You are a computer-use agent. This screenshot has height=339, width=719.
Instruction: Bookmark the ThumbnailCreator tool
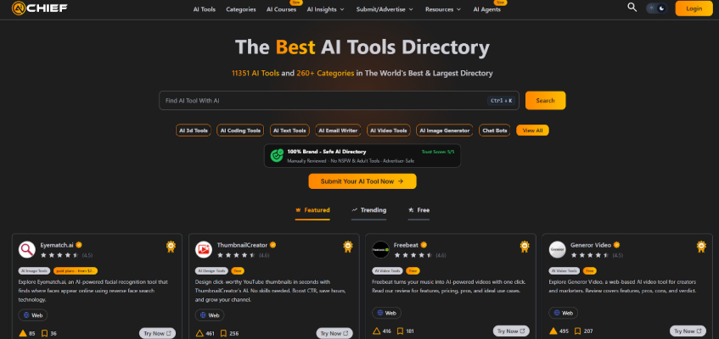223,333
